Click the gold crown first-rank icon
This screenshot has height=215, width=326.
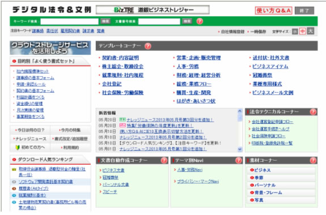pyautogui.click(x=14, y=169)
